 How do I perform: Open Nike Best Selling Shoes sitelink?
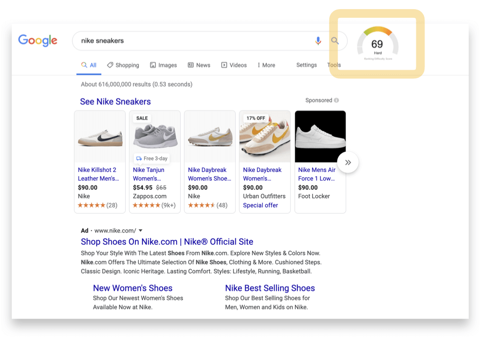pos(270,288)
